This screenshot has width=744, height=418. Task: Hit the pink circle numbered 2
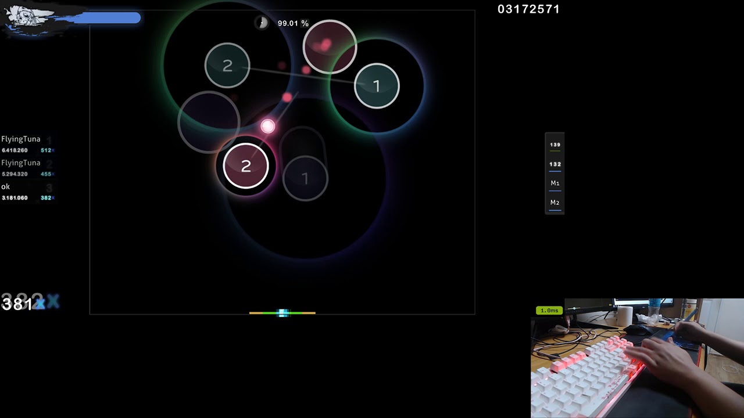pyautogui.click(x=246, y=166)
